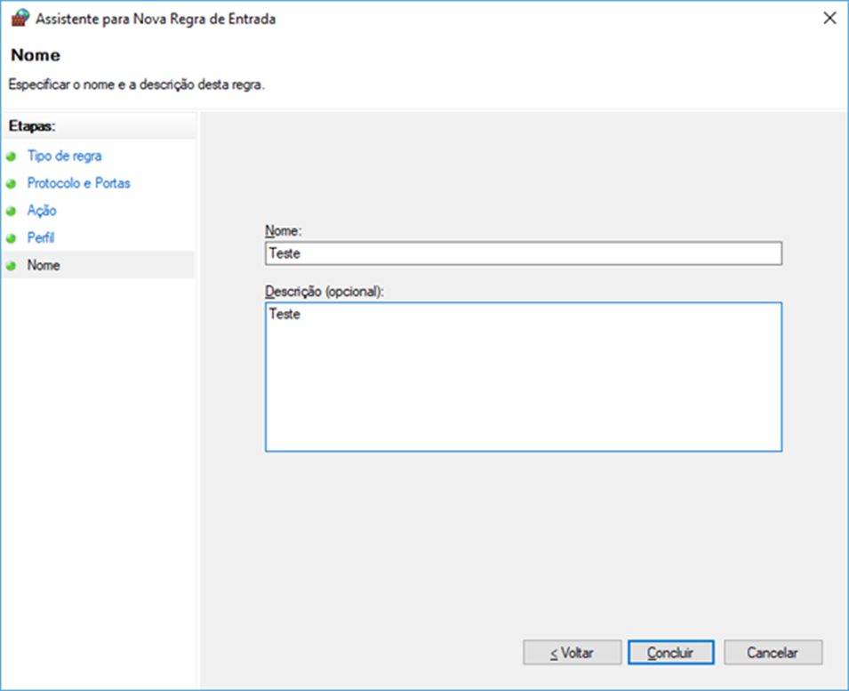Select the Nome step in Etapas
Image resolution: width=849 pixels, height=691 pixels.
pyautogui.click(x=44, y=265)
